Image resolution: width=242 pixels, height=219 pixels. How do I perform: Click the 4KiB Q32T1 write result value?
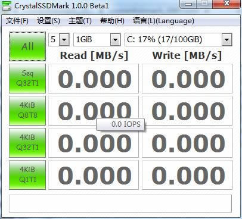tap(187, 143)
